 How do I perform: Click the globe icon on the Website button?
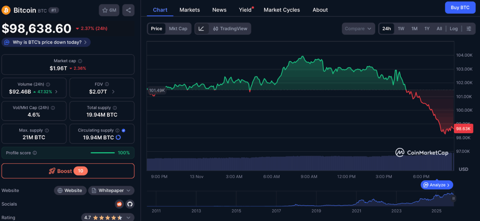(60, 191)
